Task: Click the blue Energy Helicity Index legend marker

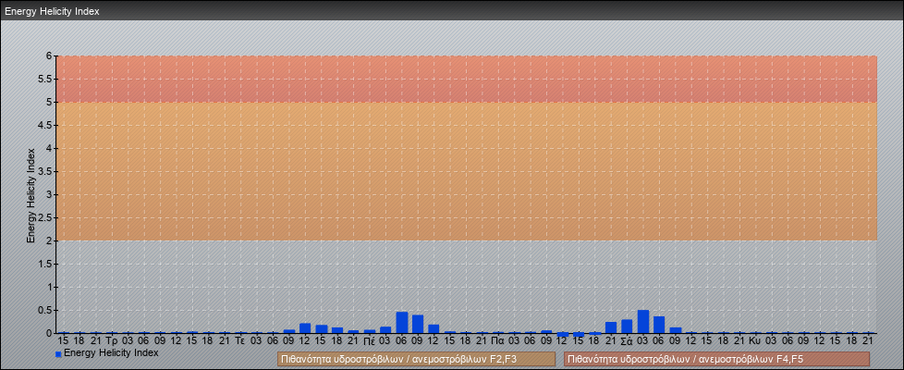Action: point(58,354)
